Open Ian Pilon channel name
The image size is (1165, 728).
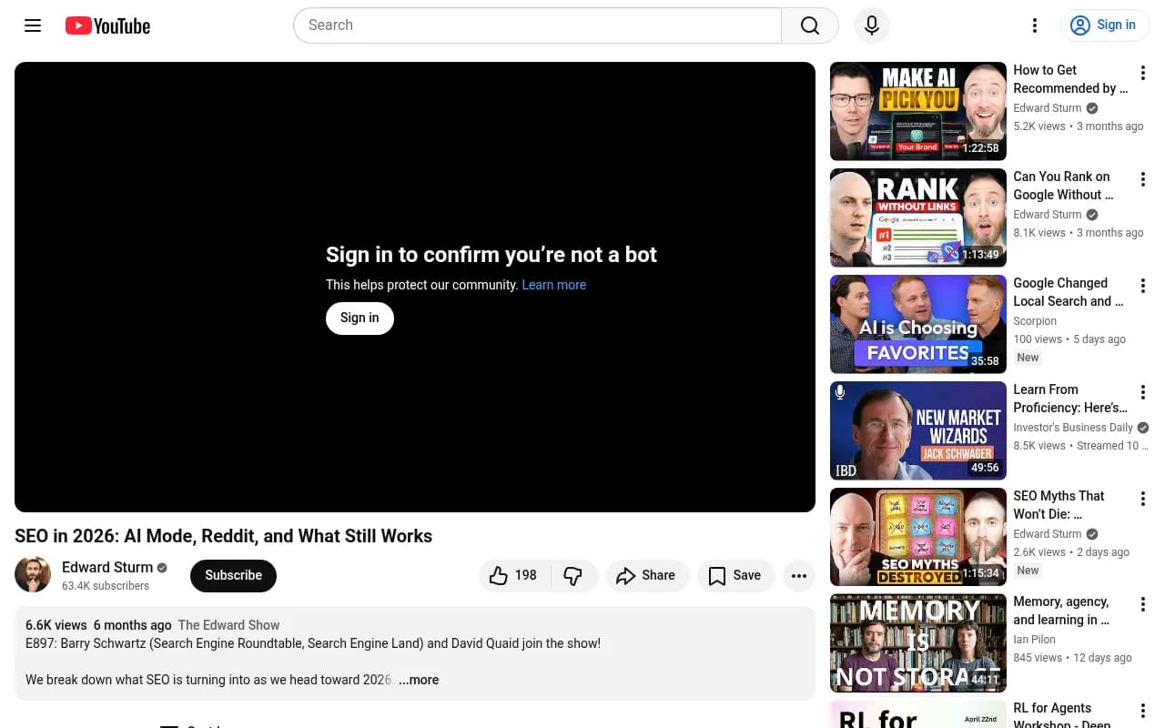tap(1035, 640)
